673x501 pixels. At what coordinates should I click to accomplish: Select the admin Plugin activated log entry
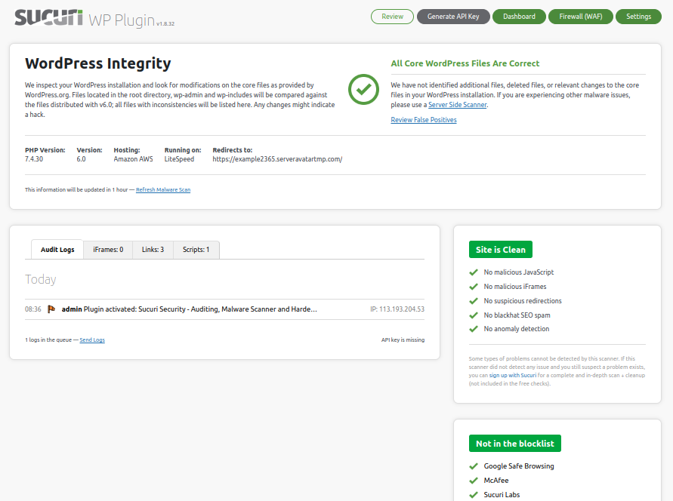tap(224, 309)
